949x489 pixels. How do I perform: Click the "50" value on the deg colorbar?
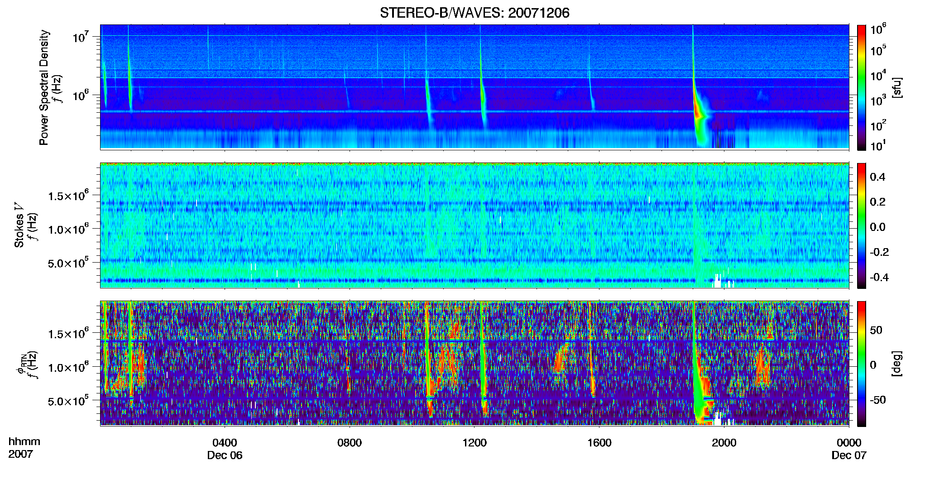(x=876, y=330)
